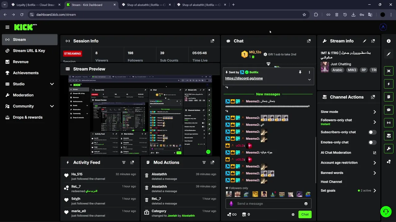396x222 pixels.
Task: Open the discord.gg/oone link
Action: [244, 78]
